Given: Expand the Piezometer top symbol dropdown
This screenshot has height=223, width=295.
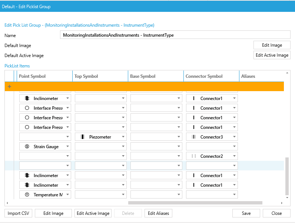Looking at the screenshot, I should tap(123, 137).
